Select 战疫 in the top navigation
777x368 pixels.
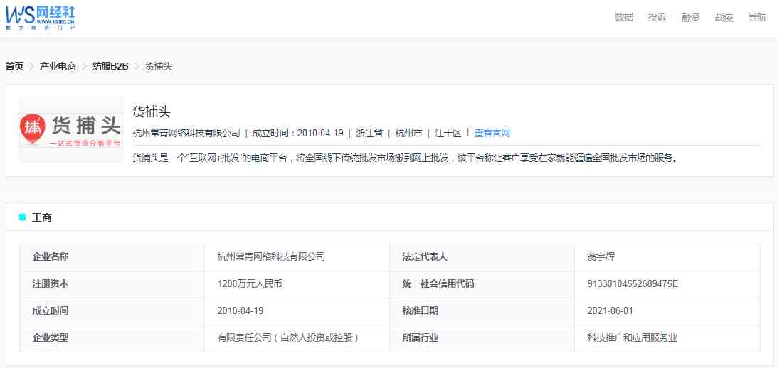click(724, 17)
